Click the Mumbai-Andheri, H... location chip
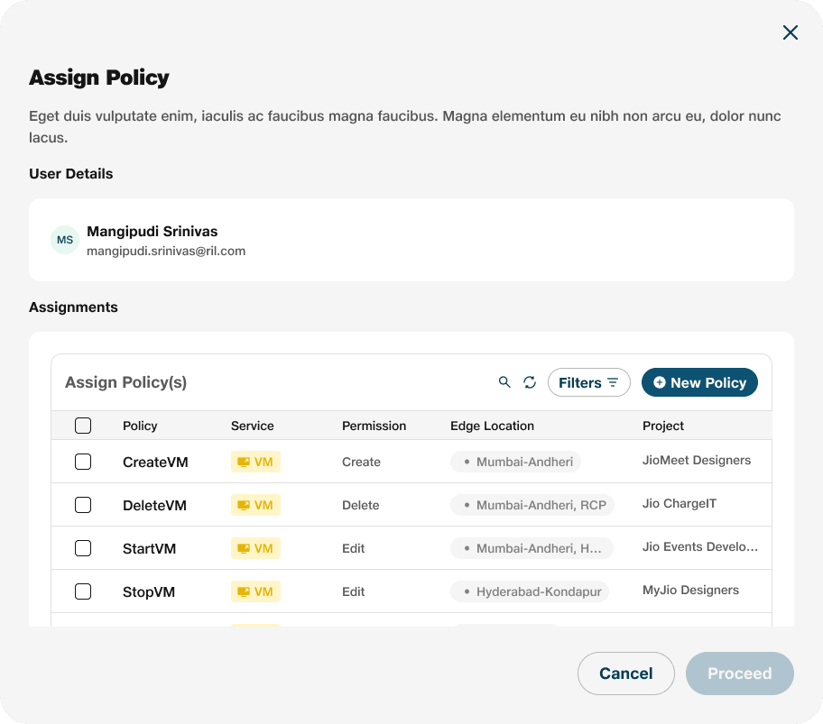This screenshot has width=823, height=724. click(x=532, y=548)
